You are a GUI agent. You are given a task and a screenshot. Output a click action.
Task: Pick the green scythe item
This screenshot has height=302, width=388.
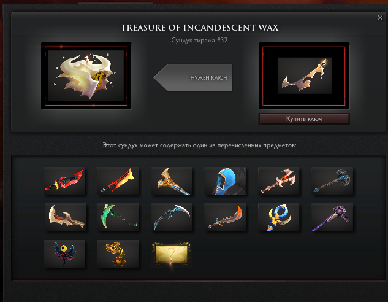118,217
